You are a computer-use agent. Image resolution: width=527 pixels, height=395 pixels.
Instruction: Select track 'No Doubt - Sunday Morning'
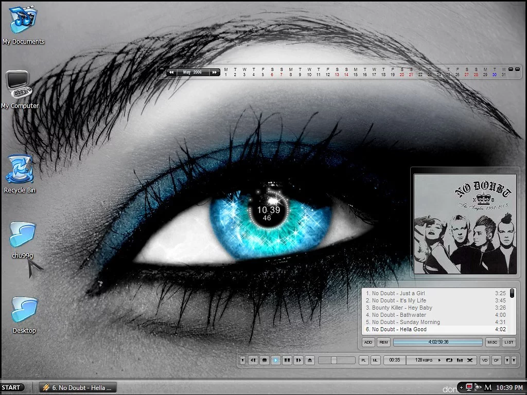pyautogui.click(x=406, y=322)
